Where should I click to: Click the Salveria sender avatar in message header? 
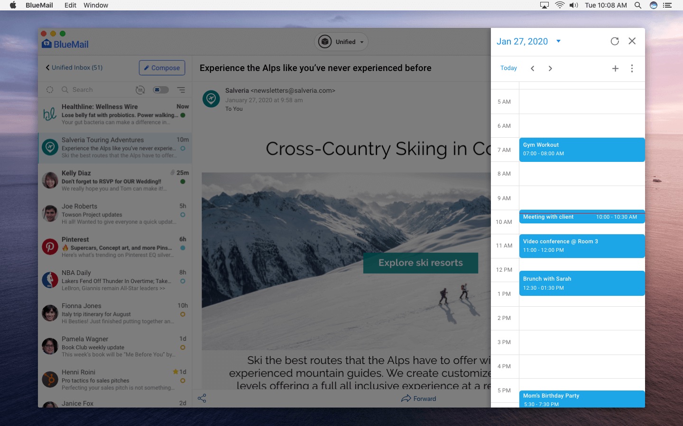(x=211, y=99)
